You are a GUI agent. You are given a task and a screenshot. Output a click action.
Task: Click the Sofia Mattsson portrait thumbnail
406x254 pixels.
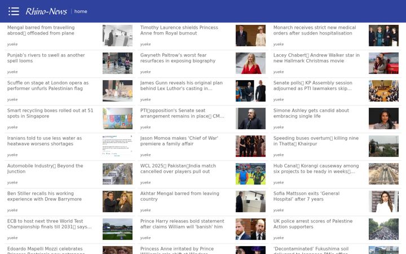point(384,202)
